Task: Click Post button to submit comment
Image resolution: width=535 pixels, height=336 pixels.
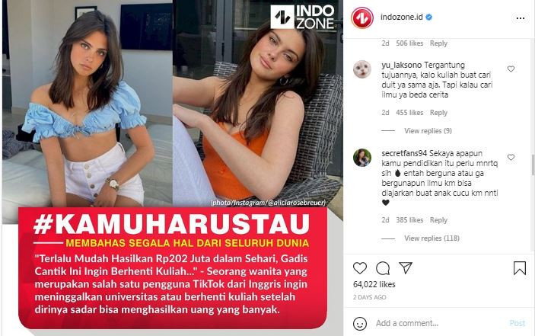Action: [x=517, y=323]
